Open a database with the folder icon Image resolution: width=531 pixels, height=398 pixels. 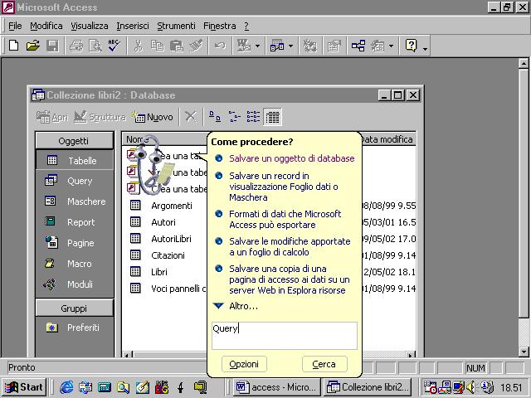(x=33, y=46)
